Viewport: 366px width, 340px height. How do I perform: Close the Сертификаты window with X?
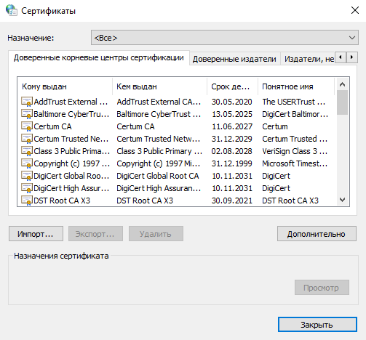(355, 10)
